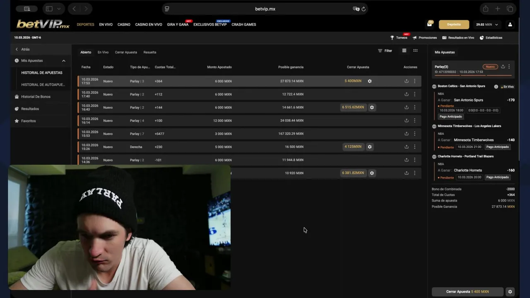
Task: Share the Derecha +230 bet
Action: 406,147
